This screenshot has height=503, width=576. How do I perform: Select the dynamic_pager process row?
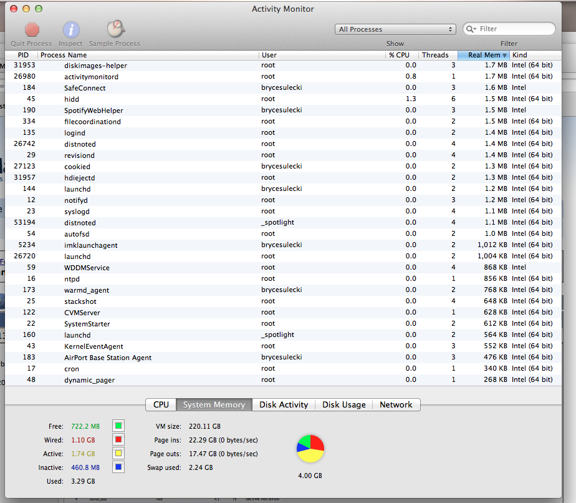[x=283, y=380]
